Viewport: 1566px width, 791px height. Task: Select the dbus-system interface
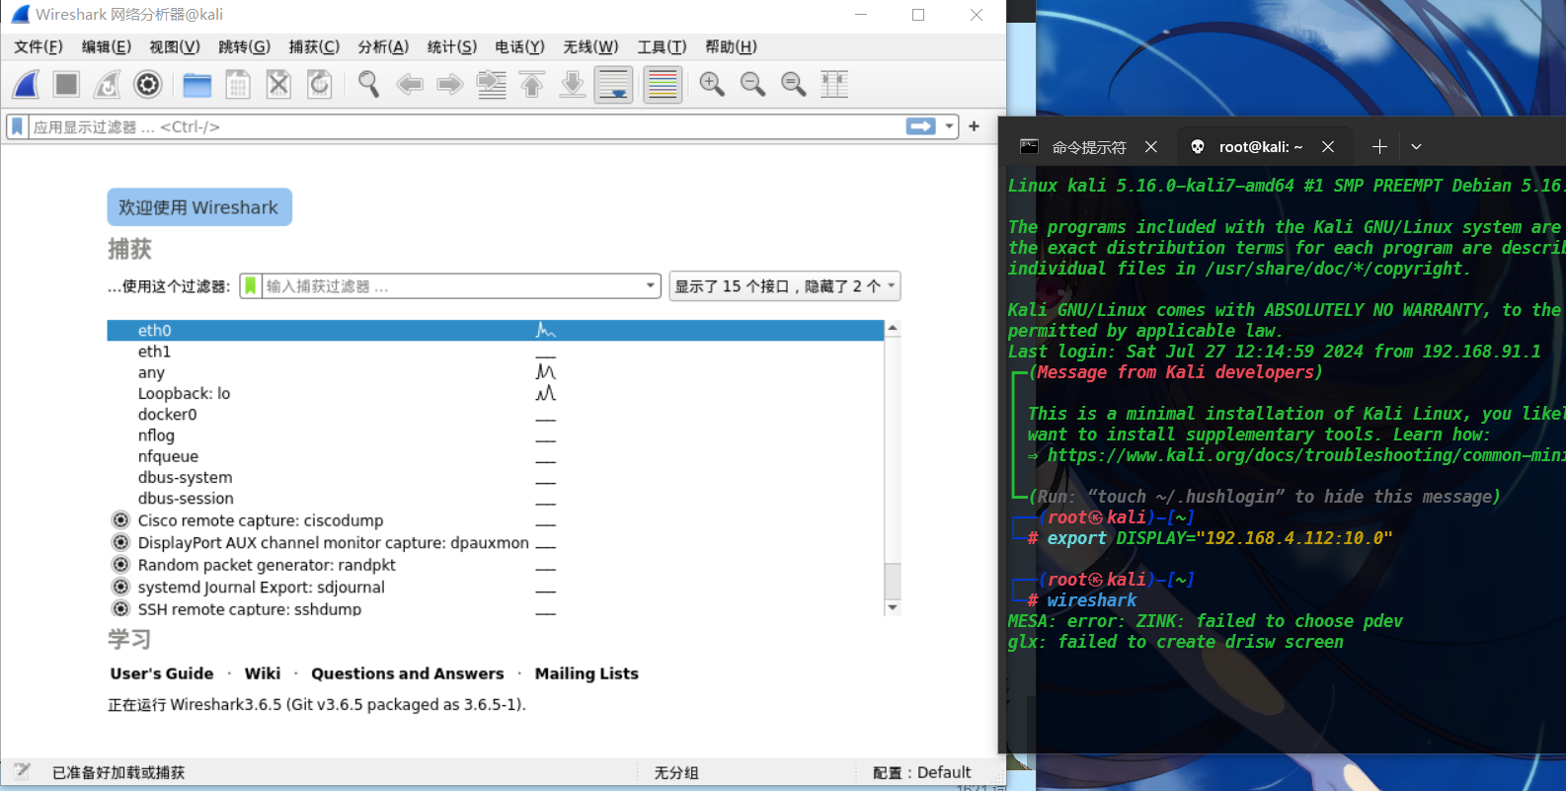tap(496, 477)
